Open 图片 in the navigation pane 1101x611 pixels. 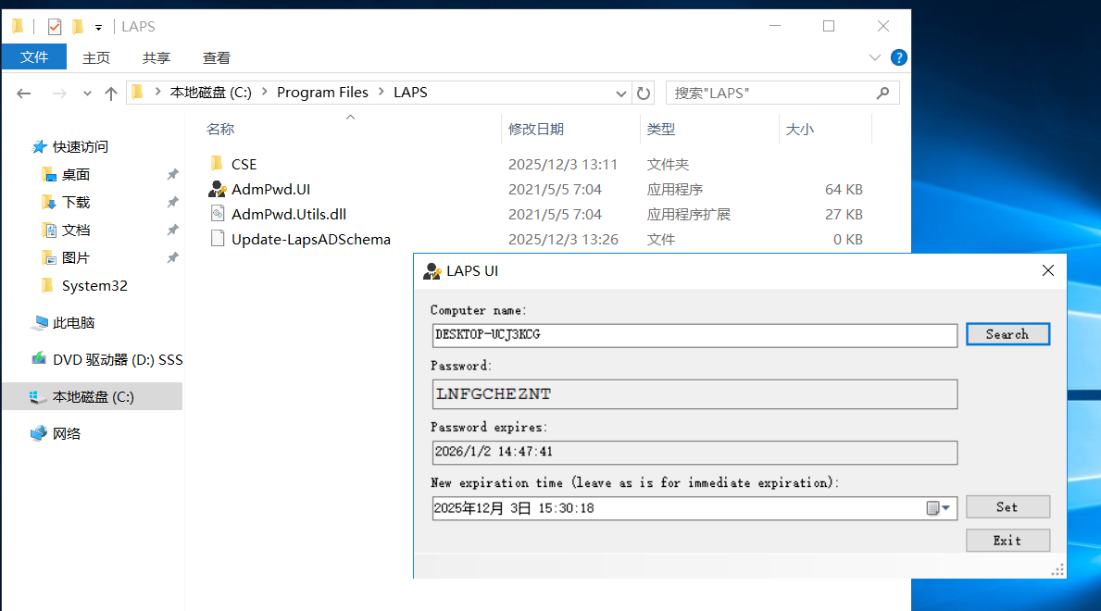[76, 257]
